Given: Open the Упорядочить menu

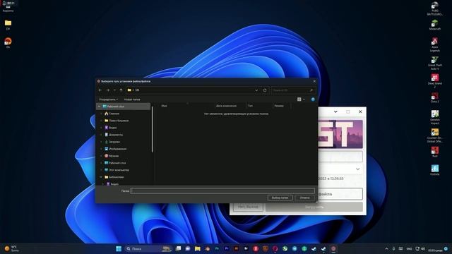Looking at the screenshot, I should (108, 99).
